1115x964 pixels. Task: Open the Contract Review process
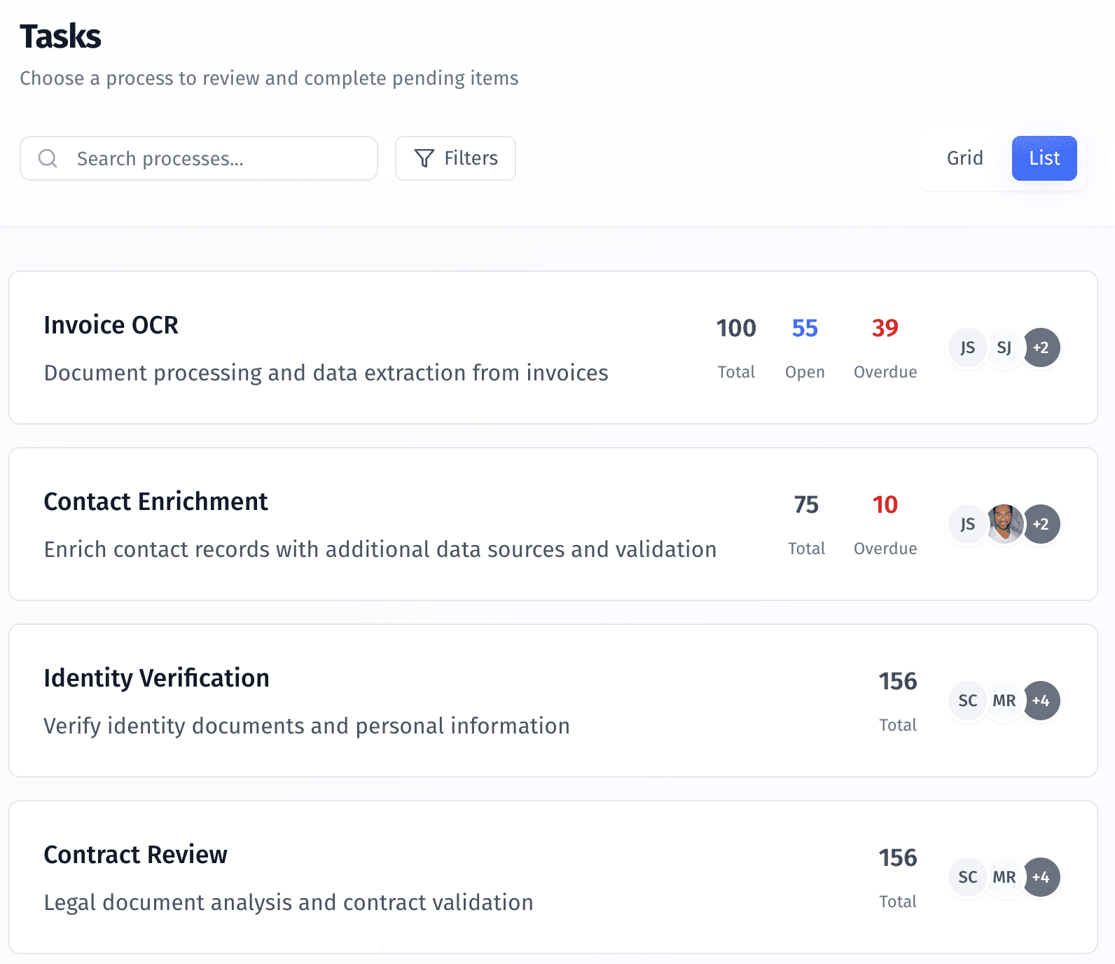pyautogui.click(x=135, y=855)
